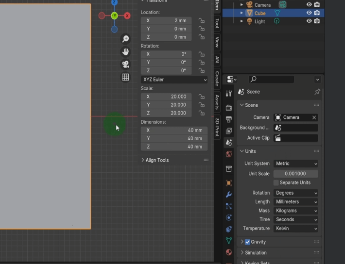
Task: Open the Render properties tab icon
Action: tap(228, 107)
